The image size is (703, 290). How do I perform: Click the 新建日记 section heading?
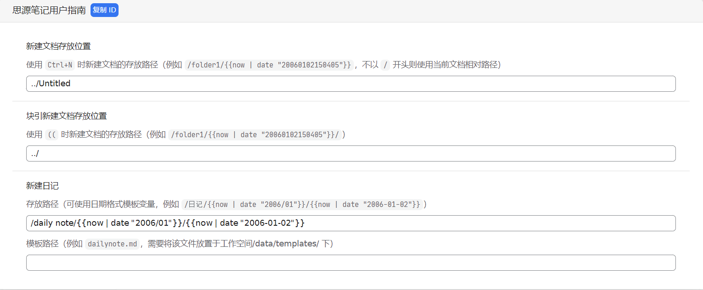(42, 186)
